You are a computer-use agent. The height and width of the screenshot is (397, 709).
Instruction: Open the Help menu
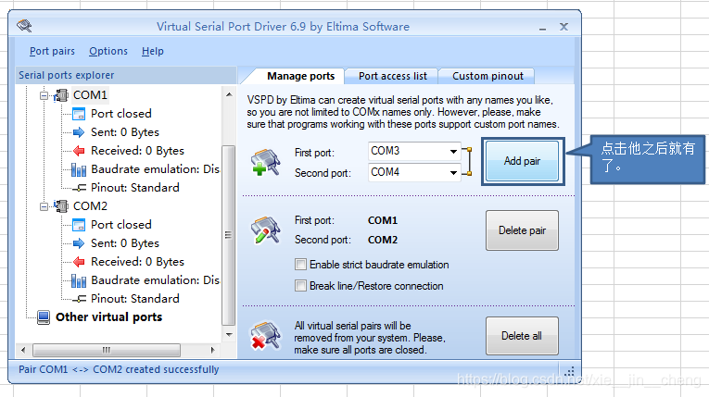[x=152, y=51]
